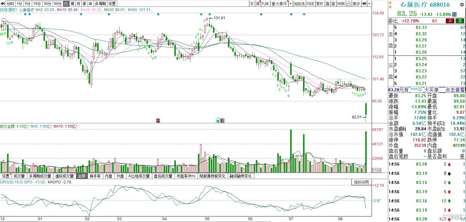The width and height of the screenshot is (466, 222).
Task: Toggle the 简 simplified view button
Action: (258, 4)
